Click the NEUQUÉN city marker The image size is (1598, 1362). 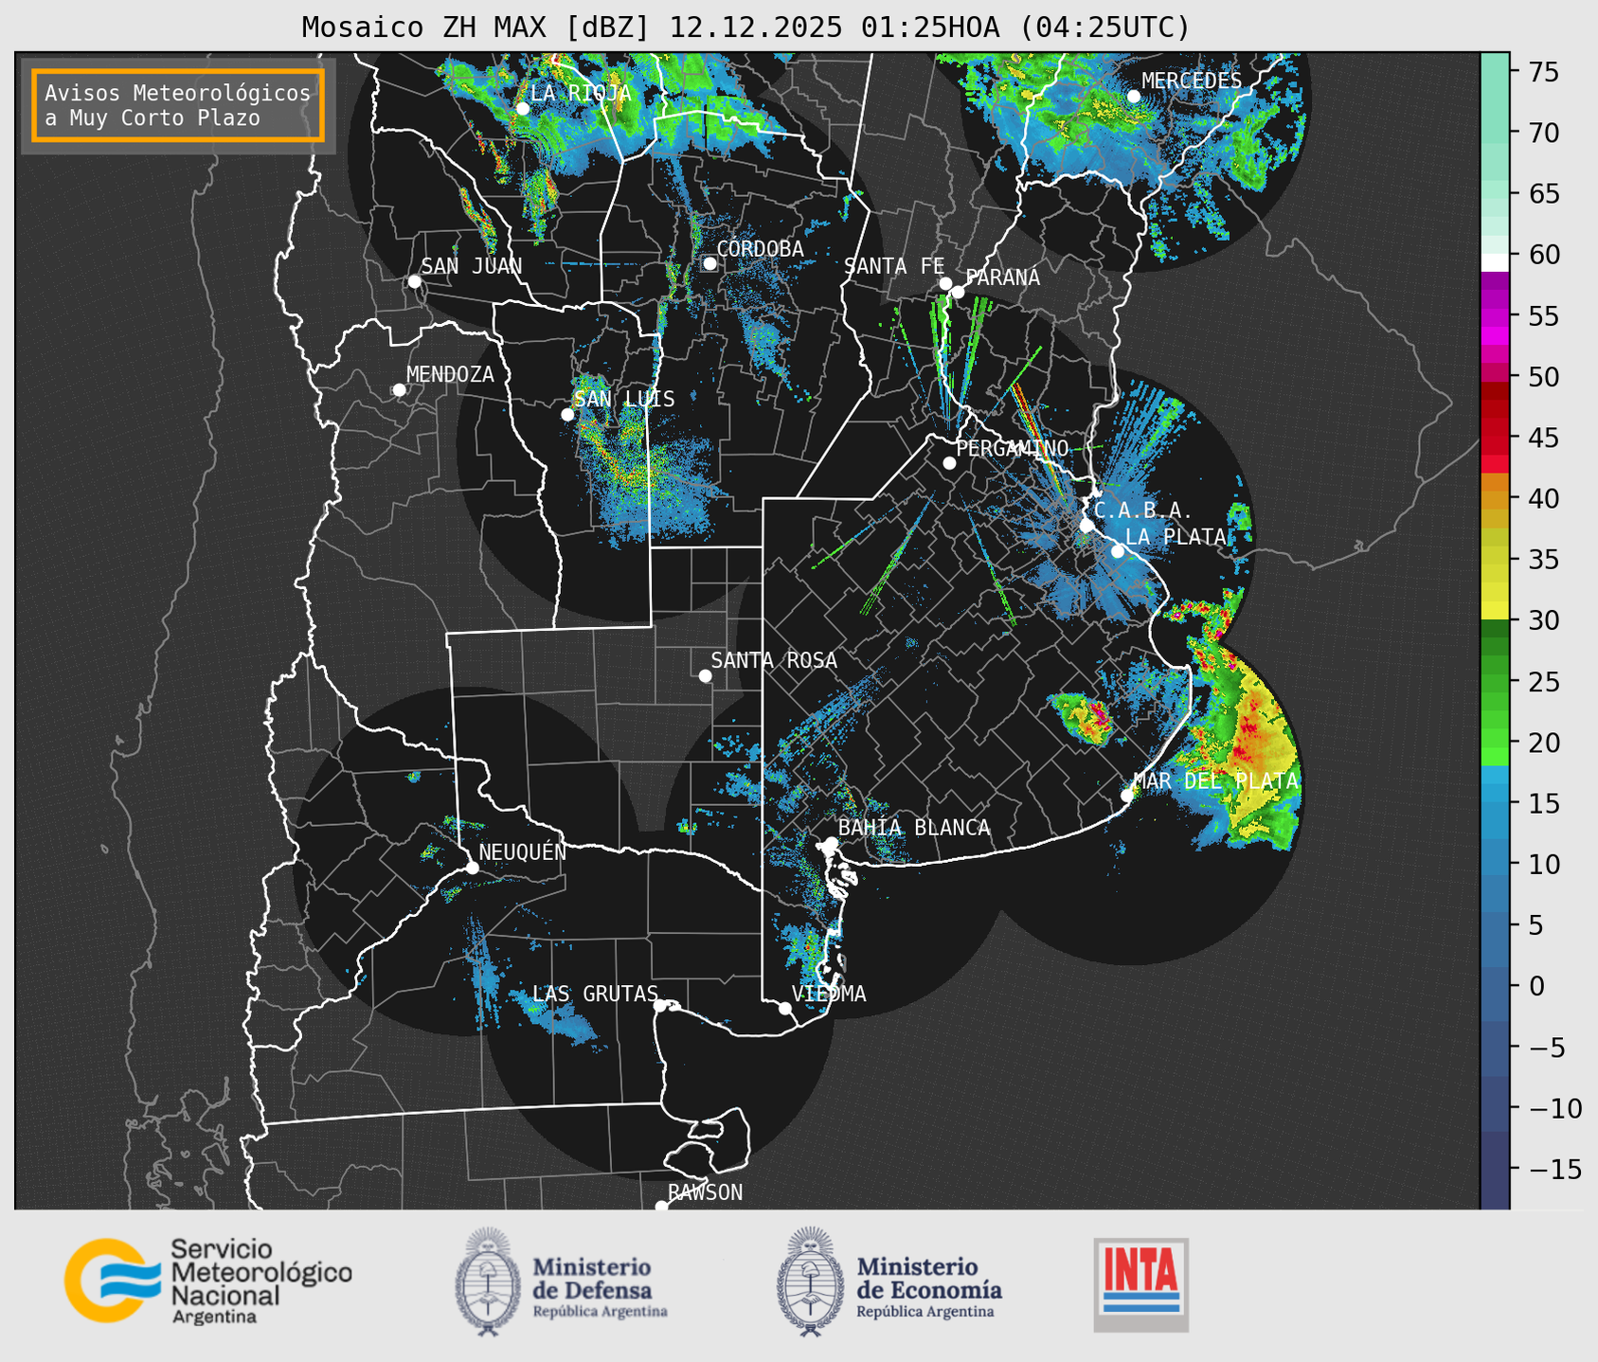472,868
